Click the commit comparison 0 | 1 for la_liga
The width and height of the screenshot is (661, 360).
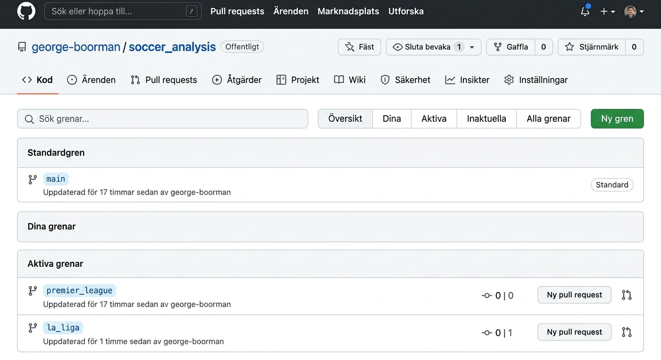(497, 332)
